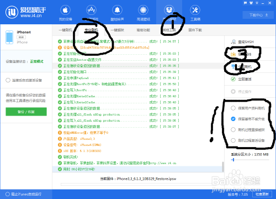Click the 校验ANSError值 log row
276x199 pixels.
coord(138,133)
